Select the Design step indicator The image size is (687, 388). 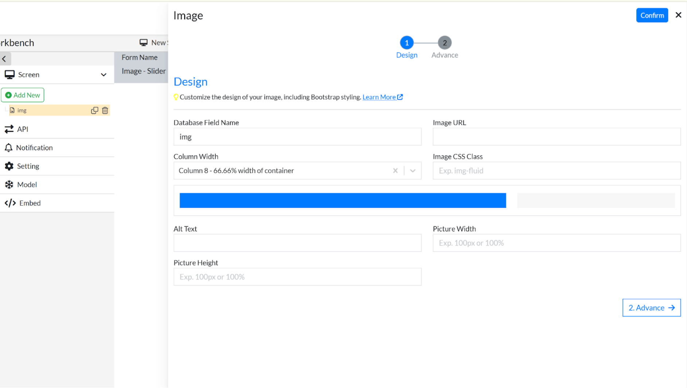[407, 42]
